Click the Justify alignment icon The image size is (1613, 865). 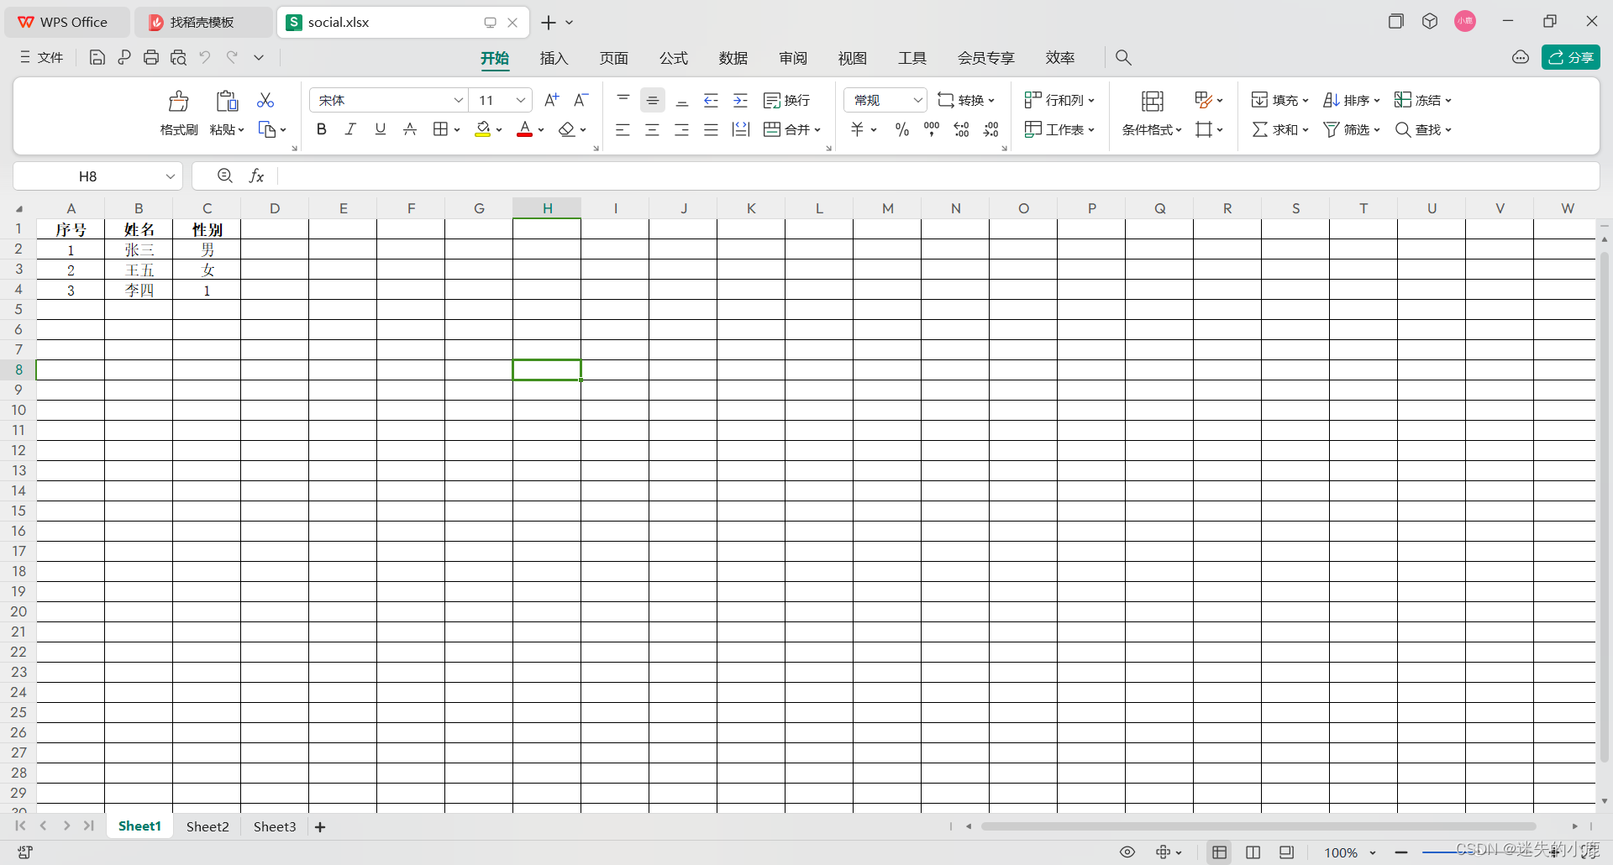(x=711, y=129)
